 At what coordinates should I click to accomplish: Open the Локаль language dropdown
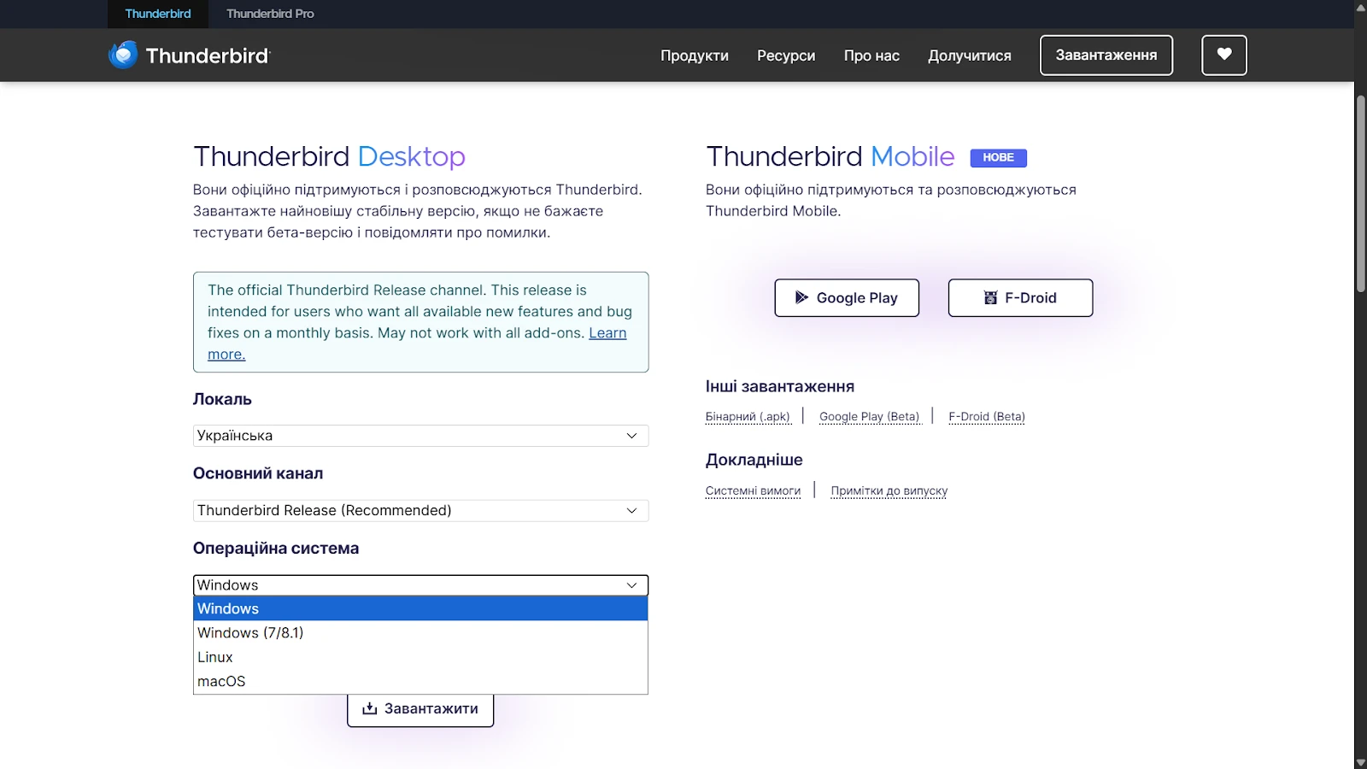[419, 435]
